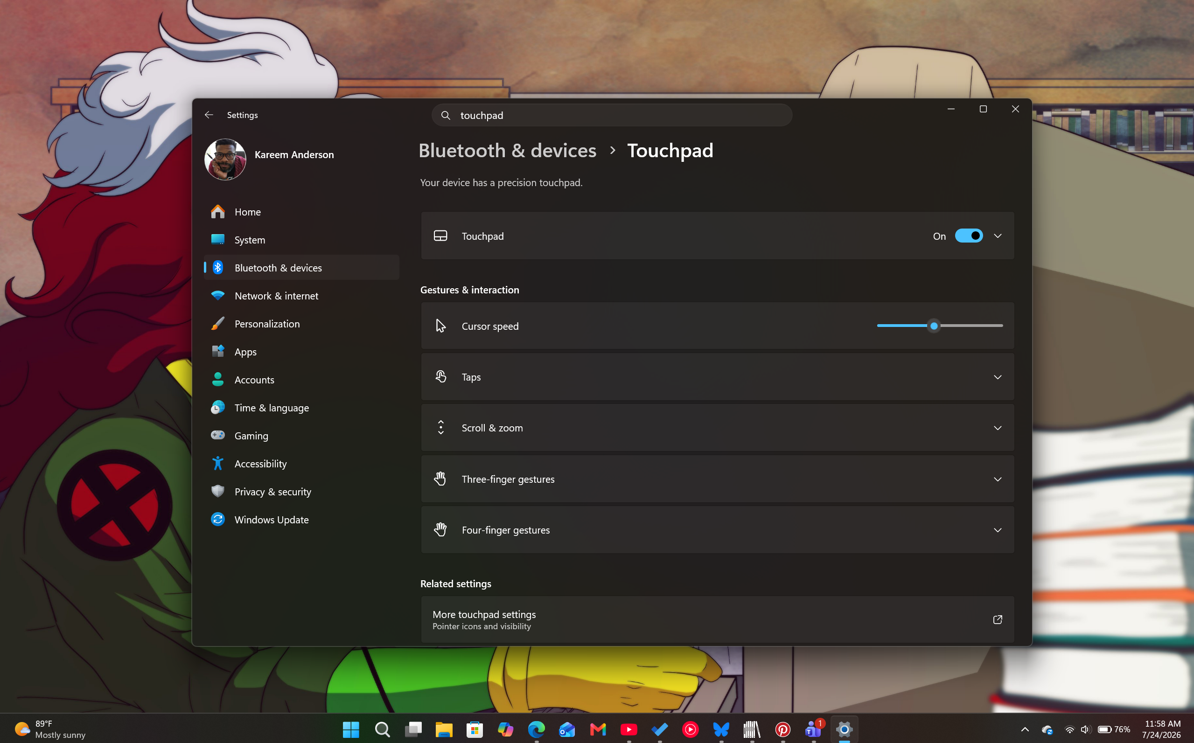1194x743 pixels.
Task: Click the Windows Update sync icon
Action: coord(218,520)
